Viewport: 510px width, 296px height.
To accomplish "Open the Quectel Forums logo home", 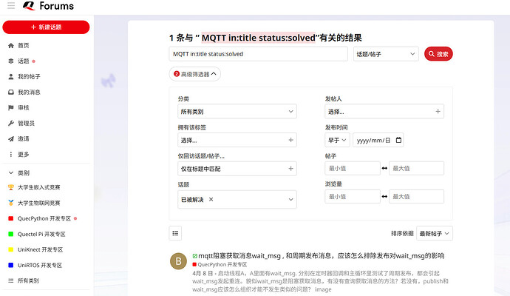I will click(x=49, y=6).
